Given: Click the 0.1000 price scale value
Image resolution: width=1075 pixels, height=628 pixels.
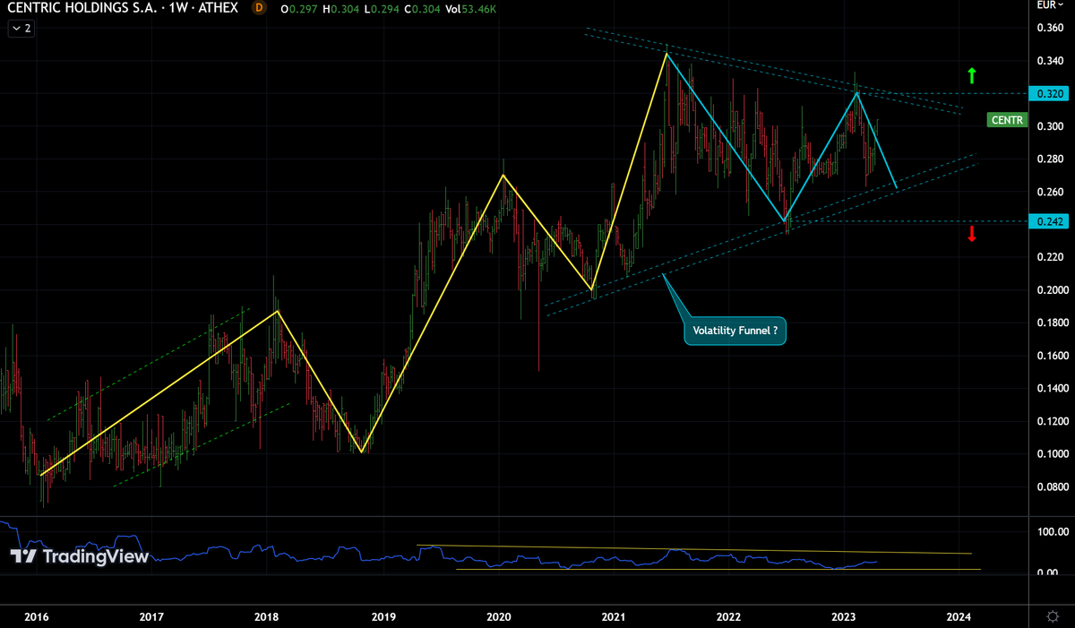Looking at the screenshot, I should coord(1052,454).
